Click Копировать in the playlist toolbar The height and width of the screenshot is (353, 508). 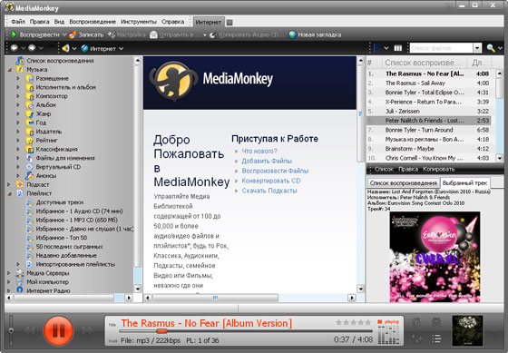[x=439, y=169]
